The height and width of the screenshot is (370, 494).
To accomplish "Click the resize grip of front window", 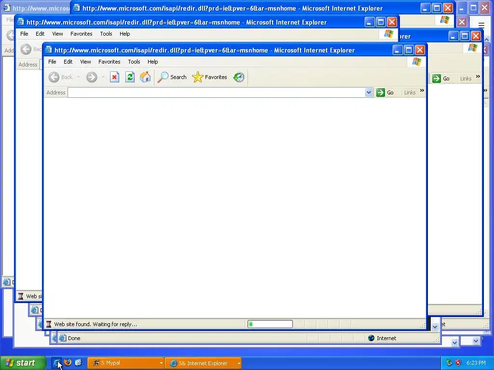I will pyautogui.click(x=423, y=326).
